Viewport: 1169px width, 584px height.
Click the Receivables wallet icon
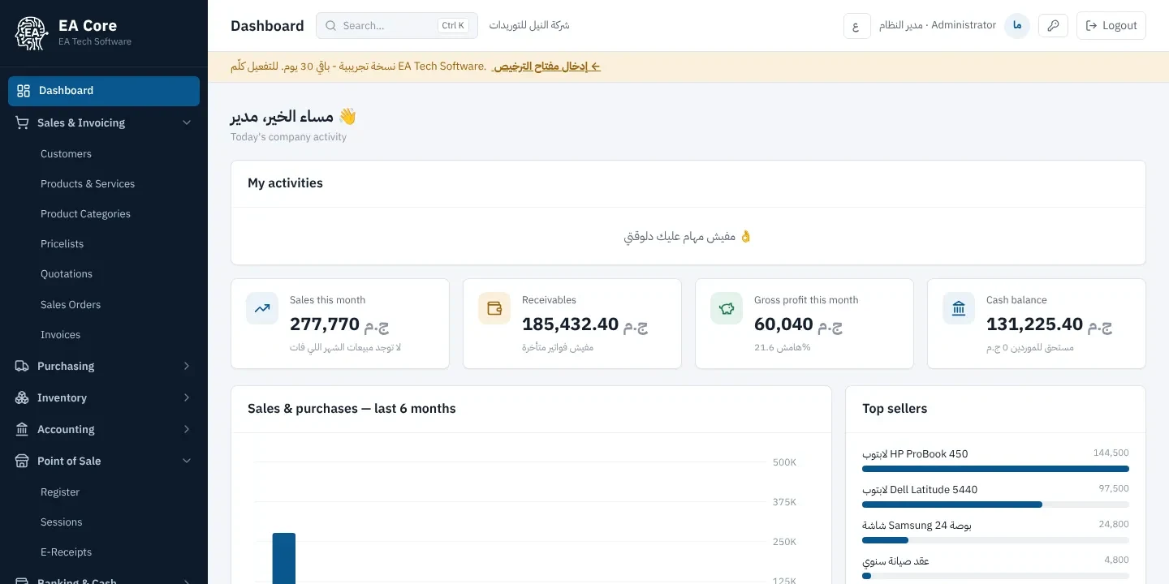point(494,308)
